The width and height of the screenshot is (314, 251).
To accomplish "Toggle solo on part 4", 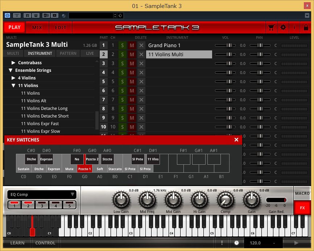I will tap(122, 73).
